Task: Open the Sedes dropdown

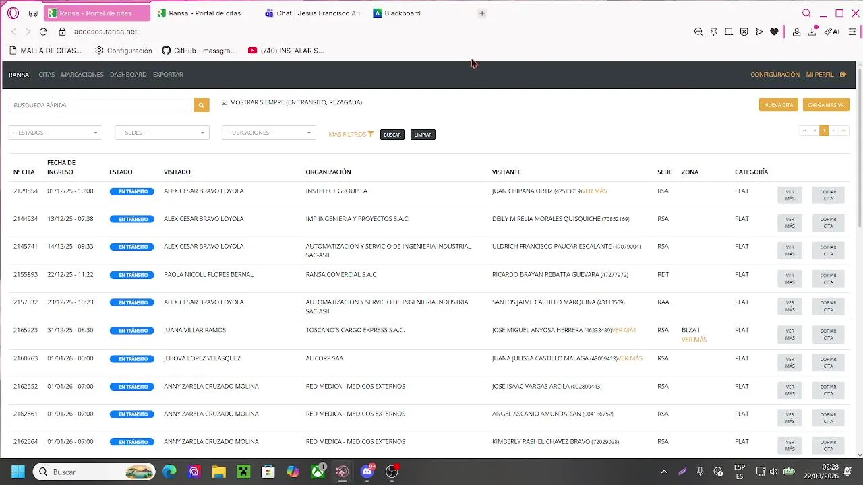Action: 162,133
